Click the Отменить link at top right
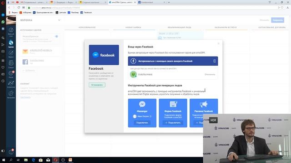 [264, 20]
